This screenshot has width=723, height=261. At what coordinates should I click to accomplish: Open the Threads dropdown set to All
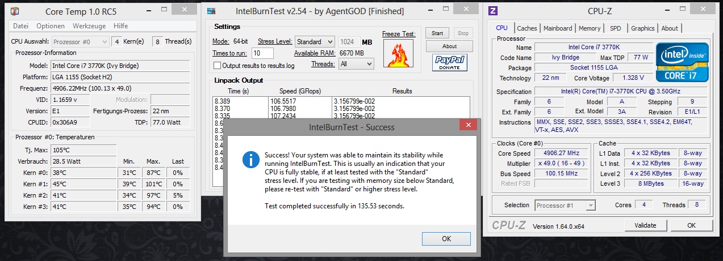click(x=356, y=65)
